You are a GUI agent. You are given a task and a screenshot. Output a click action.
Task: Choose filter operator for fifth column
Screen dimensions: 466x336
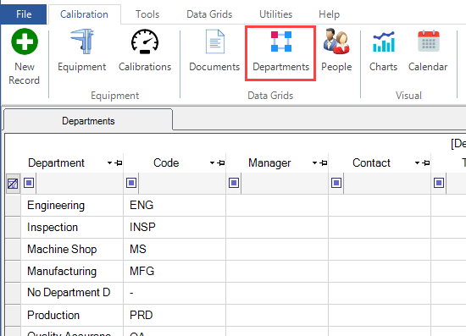(439, 183)
